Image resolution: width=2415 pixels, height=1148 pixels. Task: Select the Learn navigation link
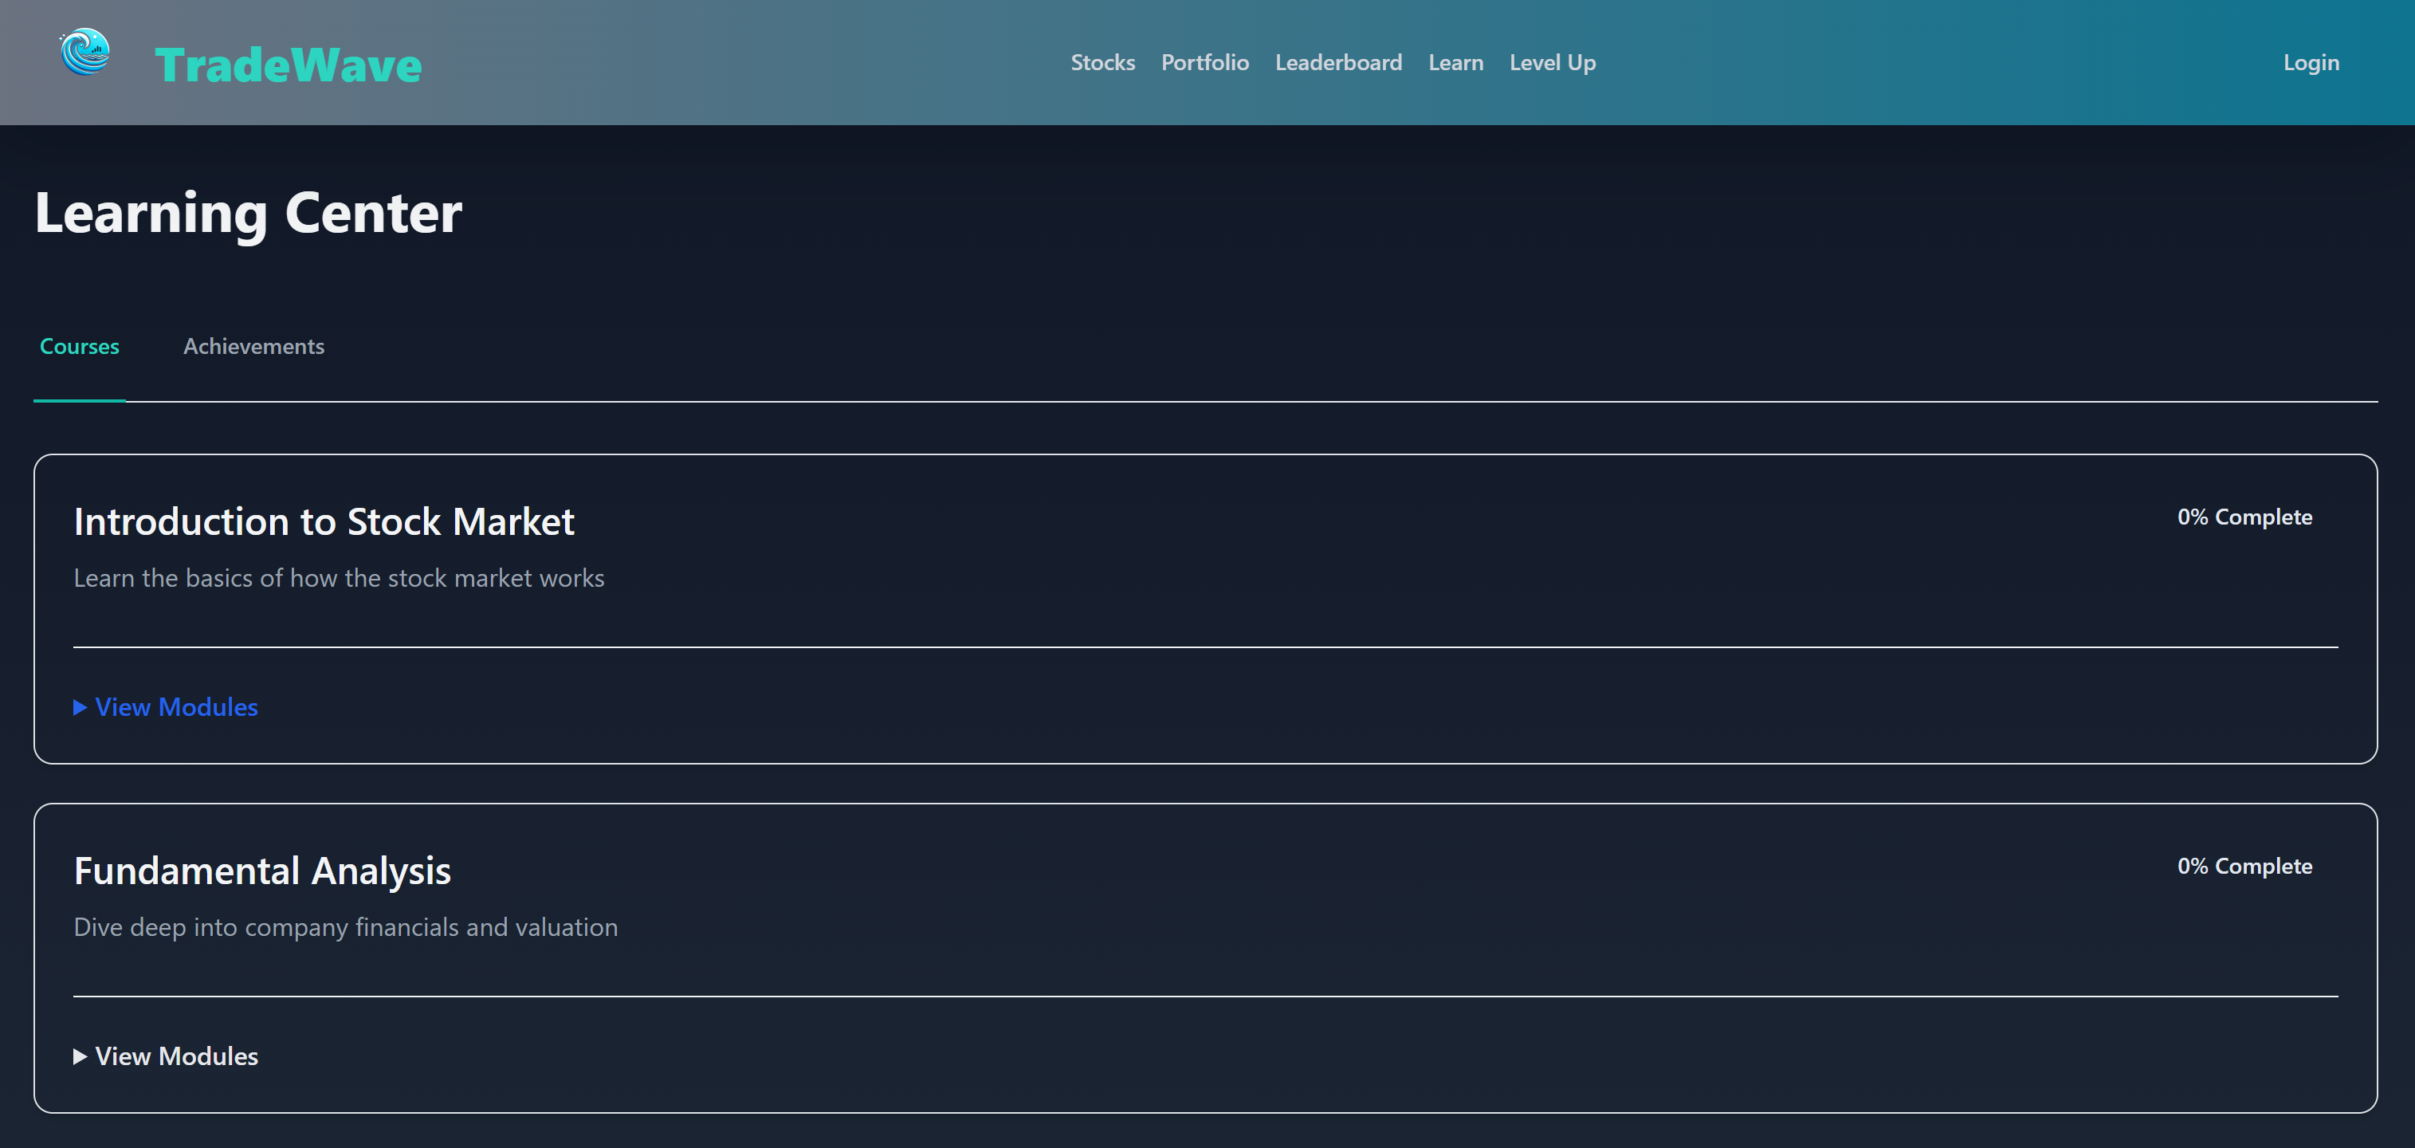click(x=1455, y=63)
